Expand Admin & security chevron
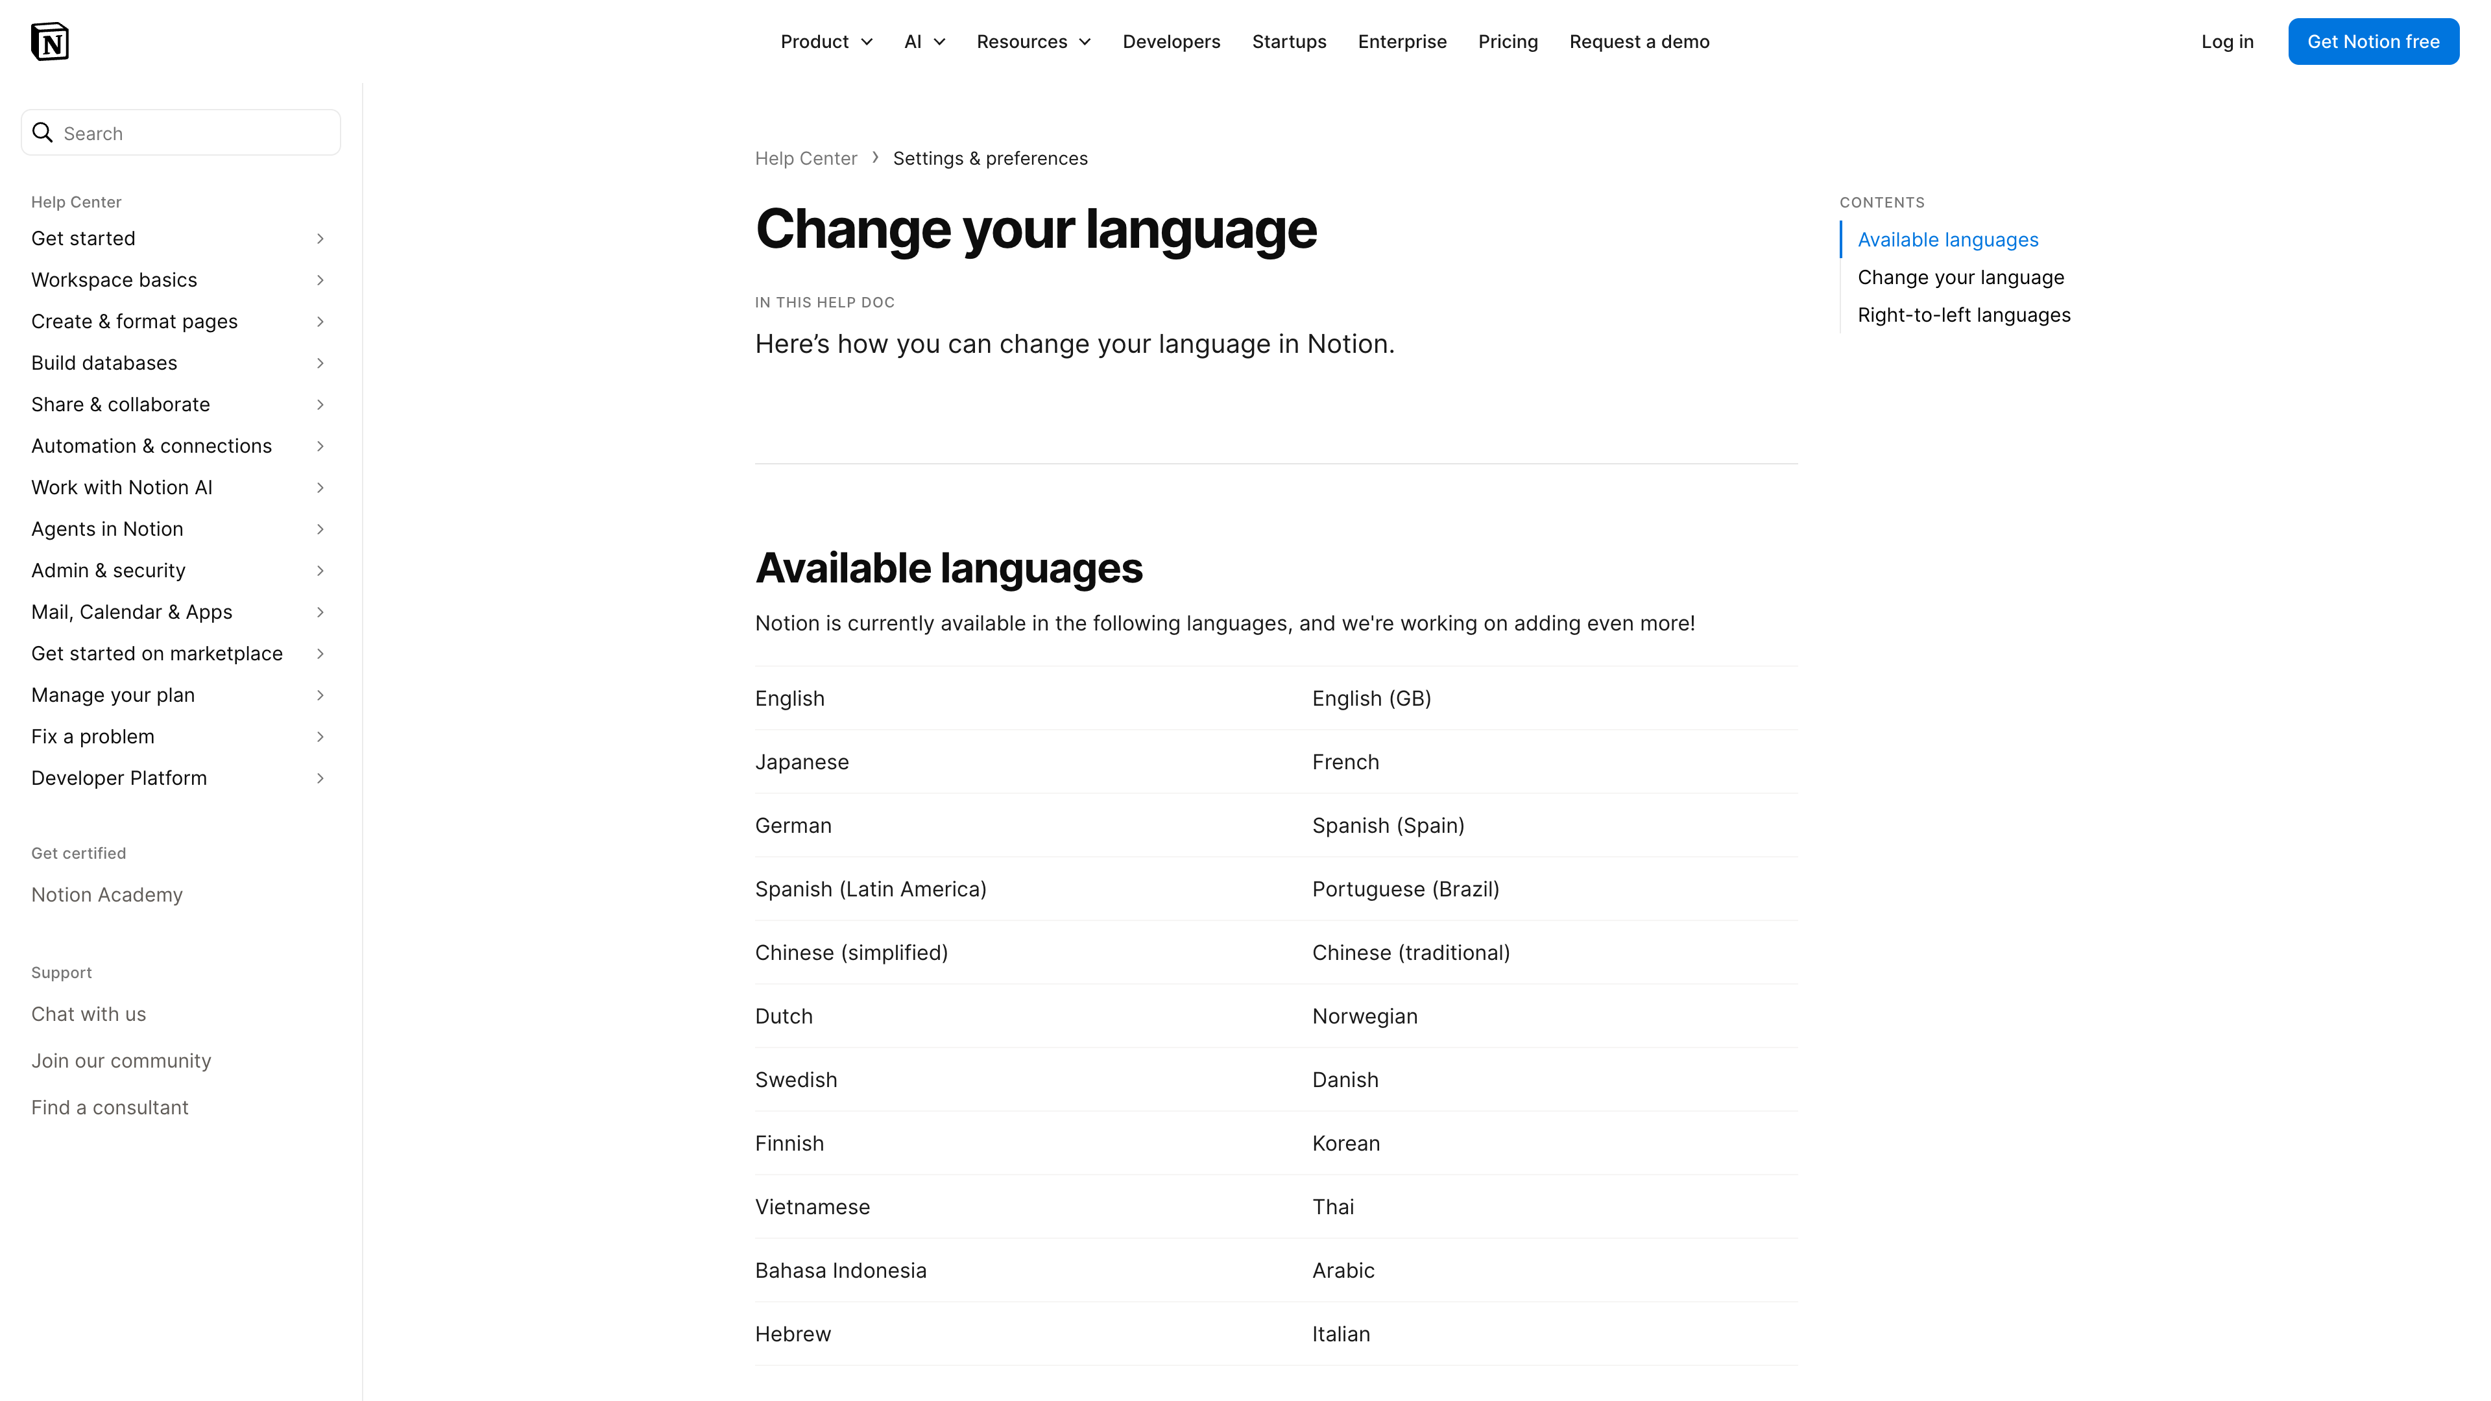 [x=320, y=571]
